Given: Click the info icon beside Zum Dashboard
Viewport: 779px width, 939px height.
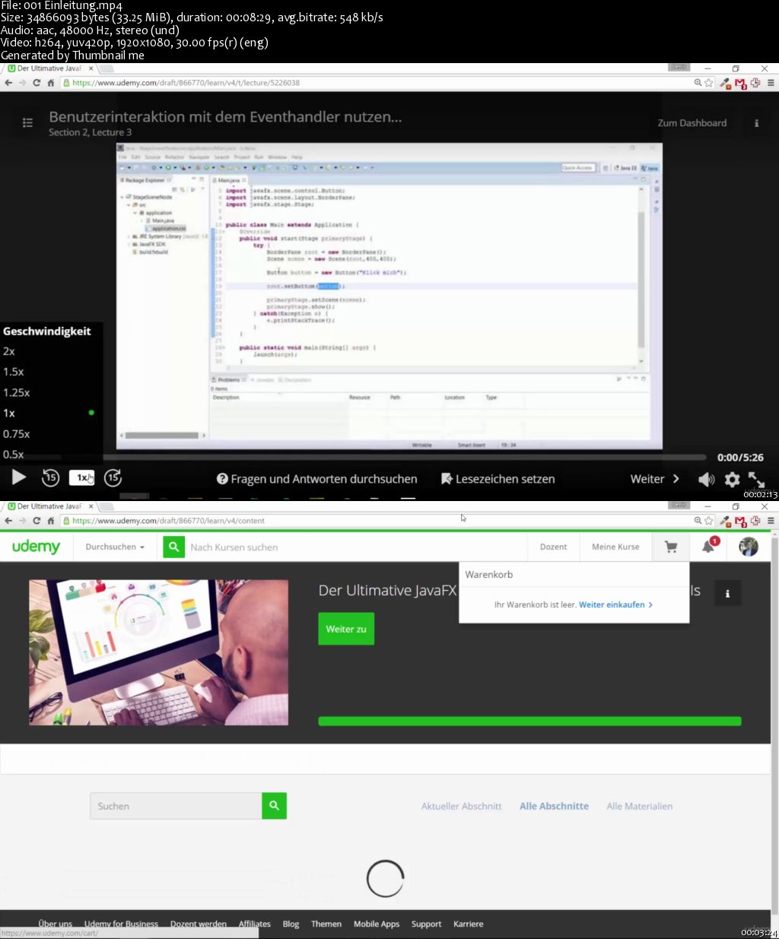Looking at the screenshot, I should 756,123.
